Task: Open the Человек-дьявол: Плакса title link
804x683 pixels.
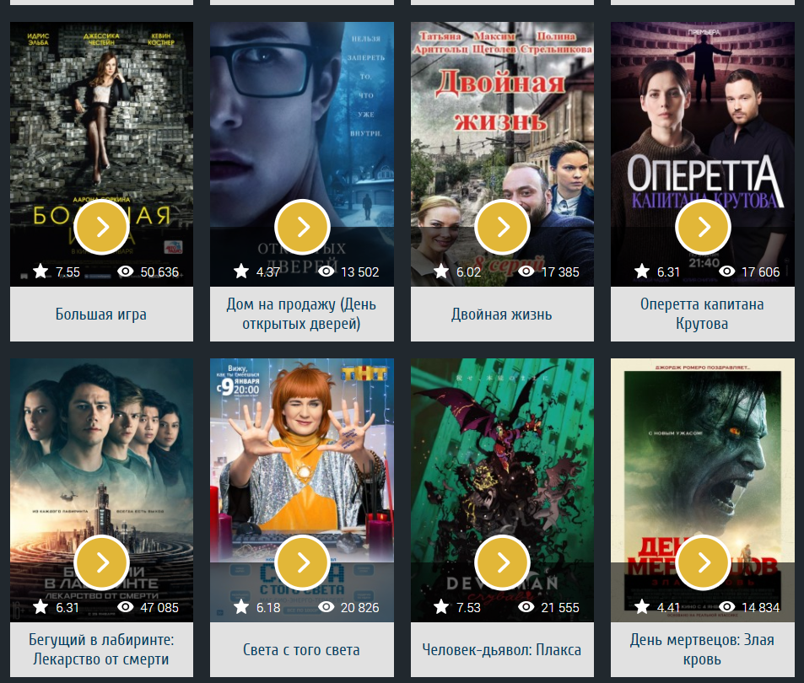Action: [501, 650]
